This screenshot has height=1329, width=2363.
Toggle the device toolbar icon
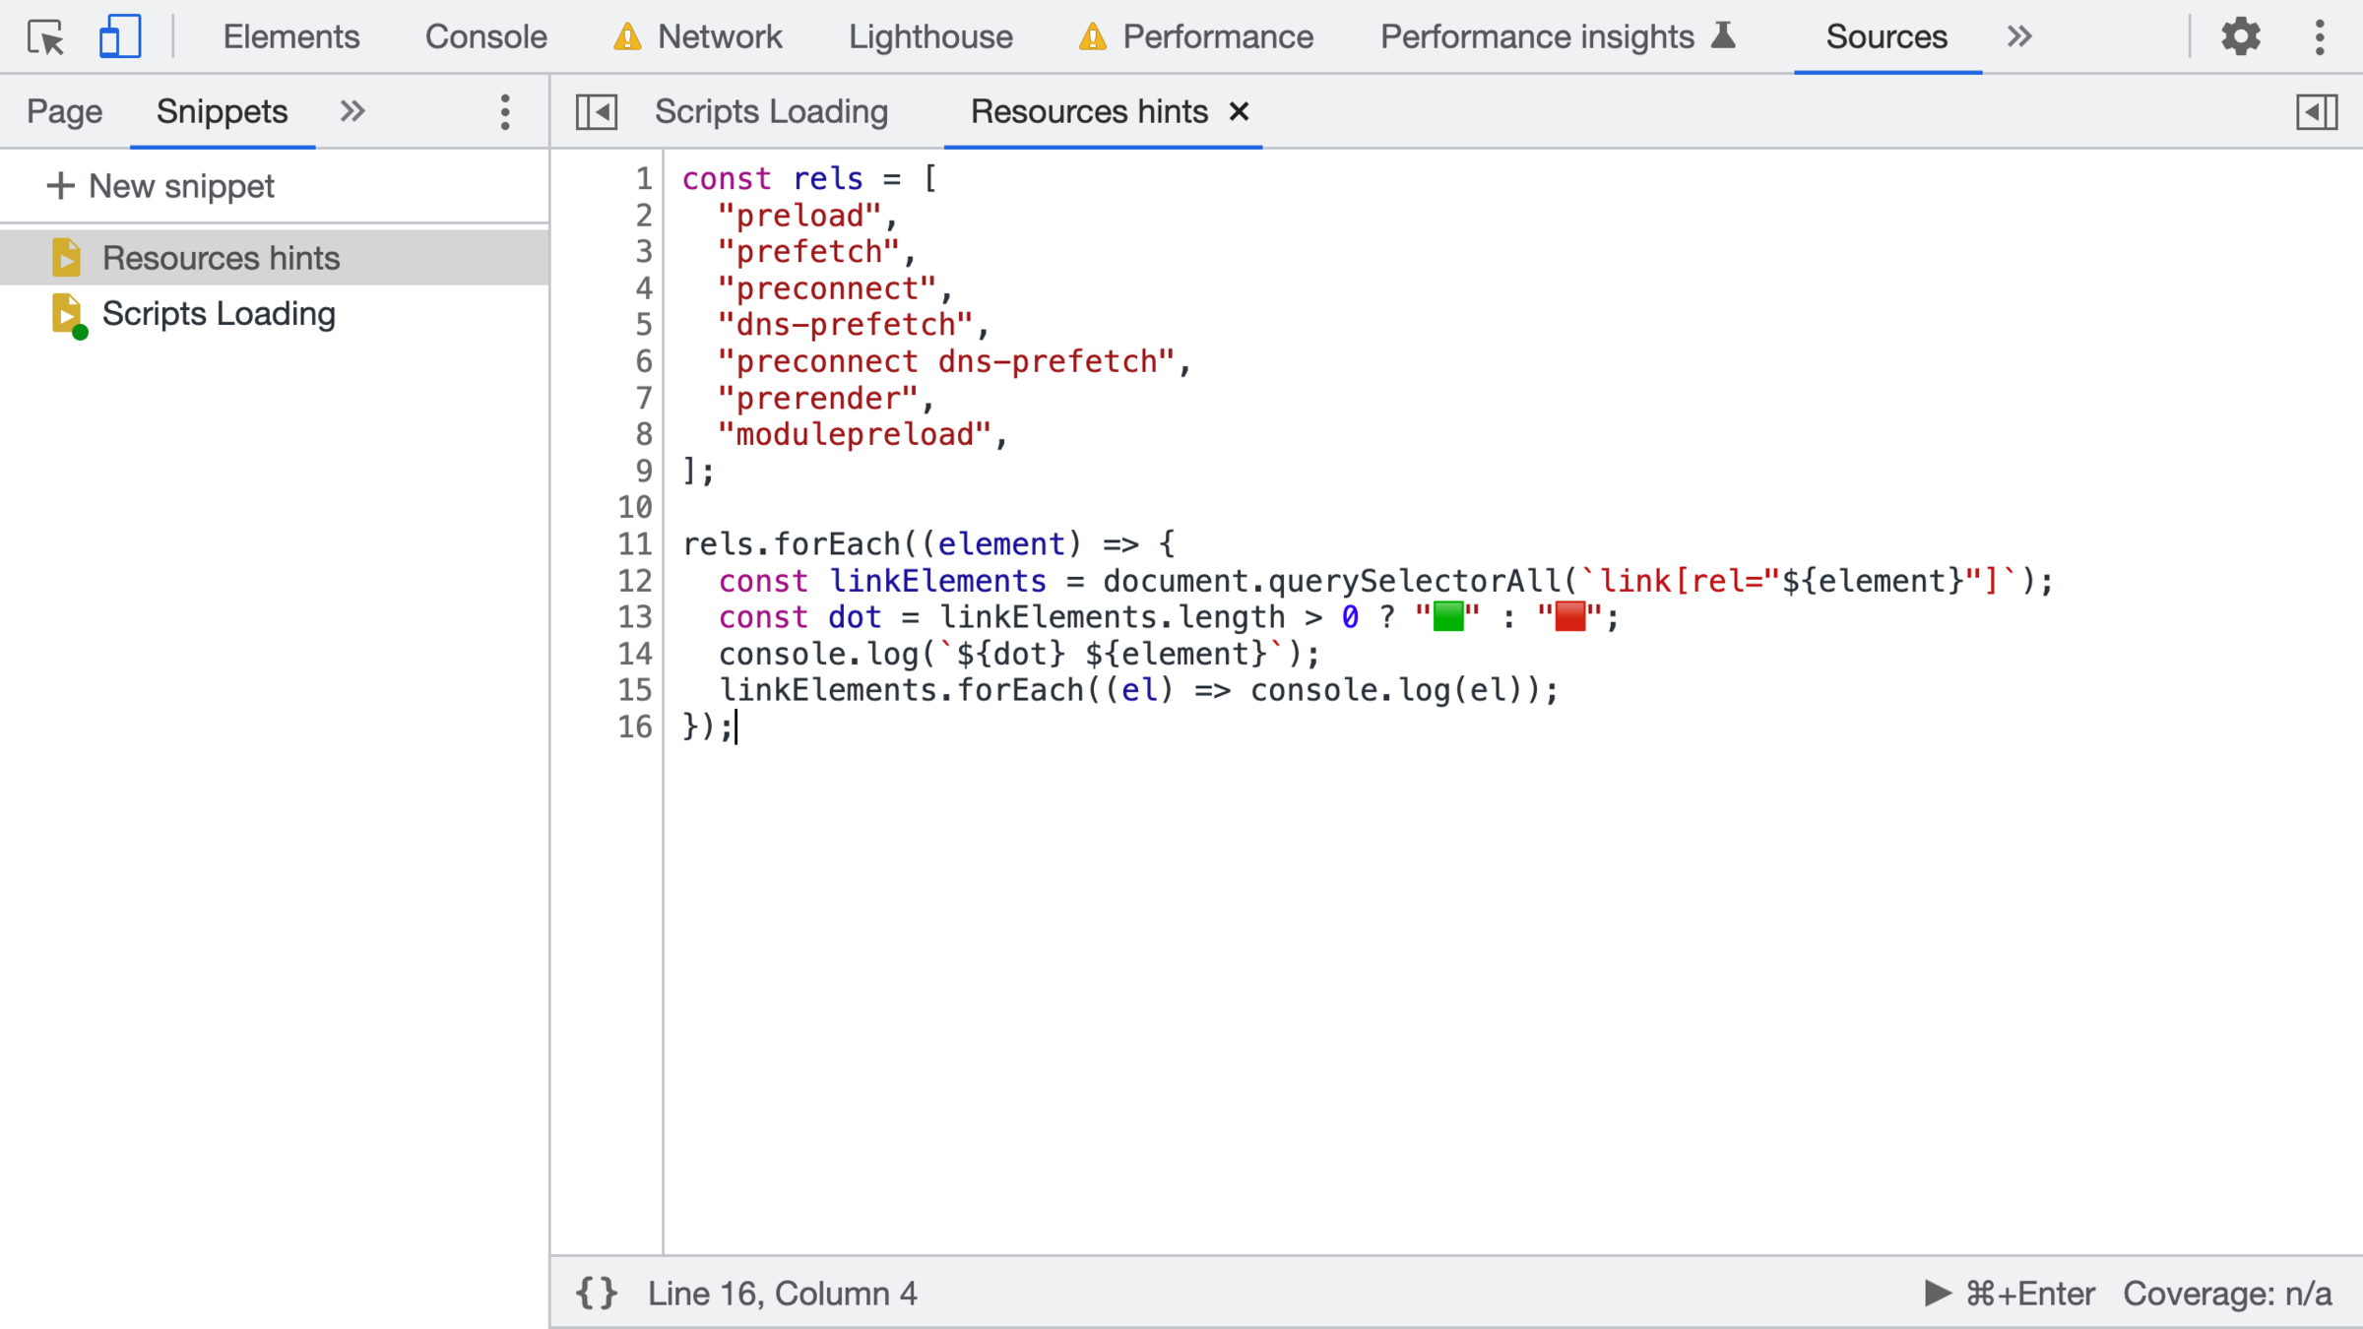(120, 37)
